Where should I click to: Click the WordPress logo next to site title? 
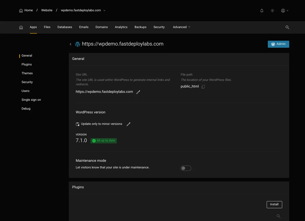[x=78, y=44]
